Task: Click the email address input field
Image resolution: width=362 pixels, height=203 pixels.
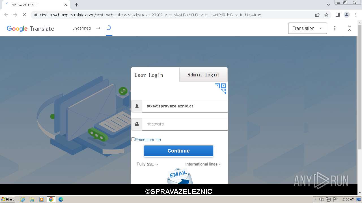Action: (x=185, y=106)
